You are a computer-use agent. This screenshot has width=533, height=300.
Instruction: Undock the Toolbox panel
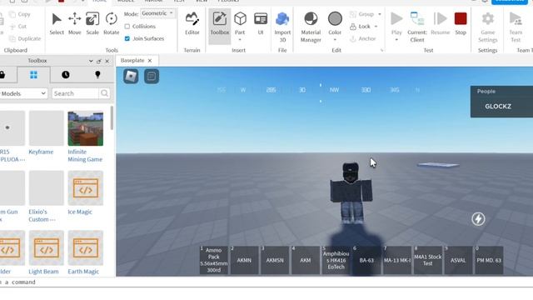[x=99, y=61]
